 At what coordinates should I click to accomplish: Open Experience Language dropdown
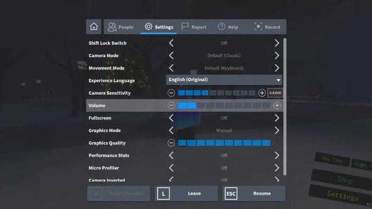coord(224,80)
